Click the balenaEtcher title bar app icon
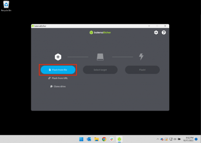Viewport: 201px width, 143px height. [33, 26]
